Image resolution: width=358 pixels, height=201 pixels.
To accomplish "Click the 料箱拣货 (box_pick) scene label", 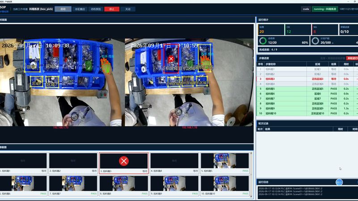I will 41,9.
